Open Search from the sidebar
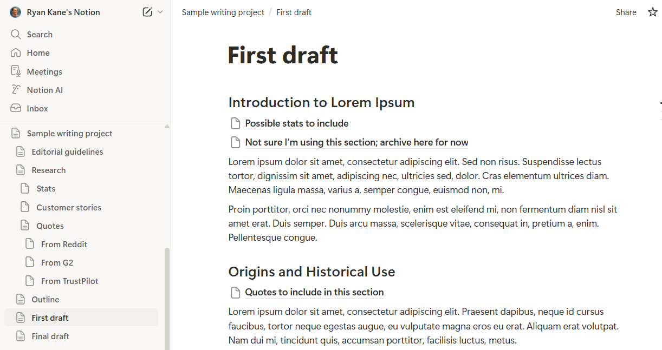Viewport: 662px width, 350px height. [x=38, y=34]
